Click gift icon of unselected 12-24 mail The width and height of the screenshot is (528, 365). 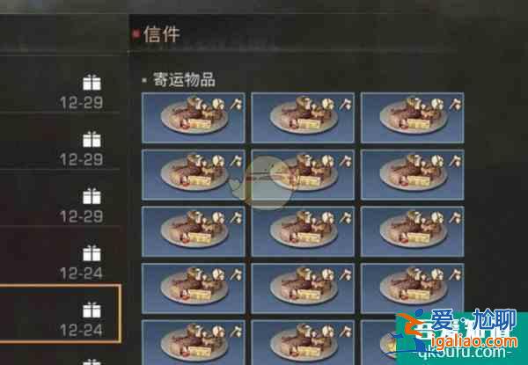point(92,253)
